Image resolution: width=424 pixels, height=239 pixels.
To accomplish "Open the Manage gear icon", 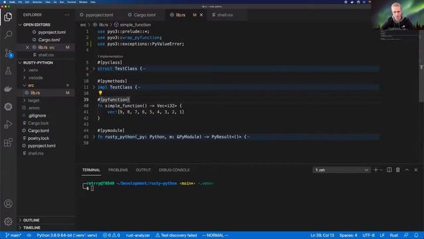I will click(8, 221).
